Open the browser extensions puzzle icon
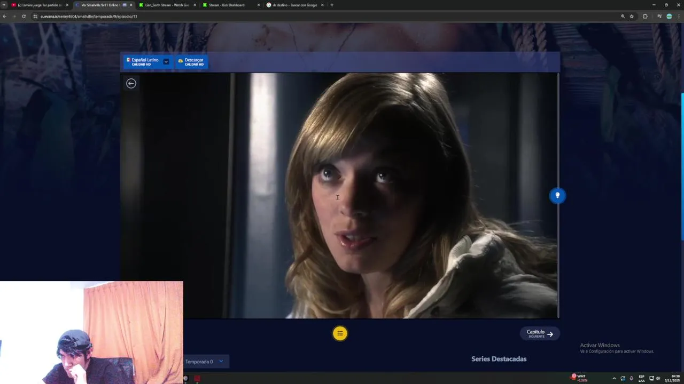This screenshot has height=384, width=684. [645, 16]
